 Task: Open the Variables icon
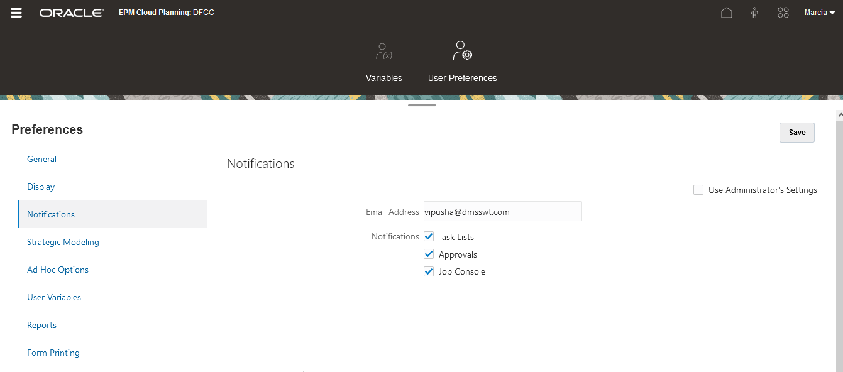click(x=384, y=52)
